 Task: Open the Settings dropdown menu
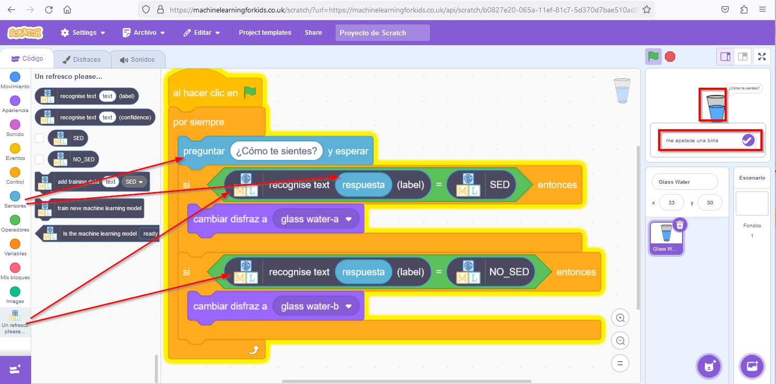[83, 33]
